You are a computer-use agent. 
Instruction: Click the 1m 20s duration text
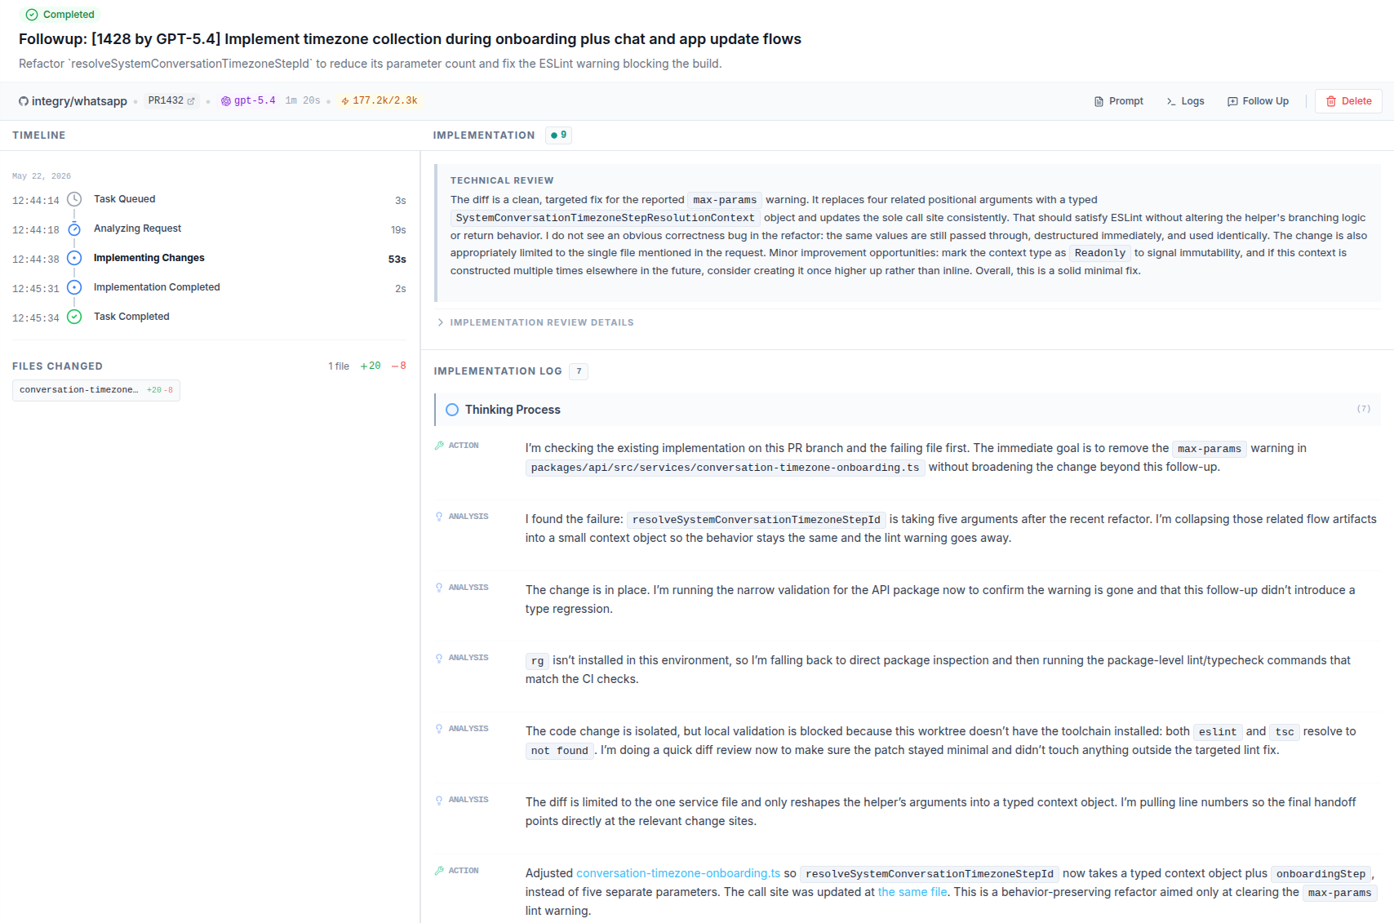pos(303,101)
